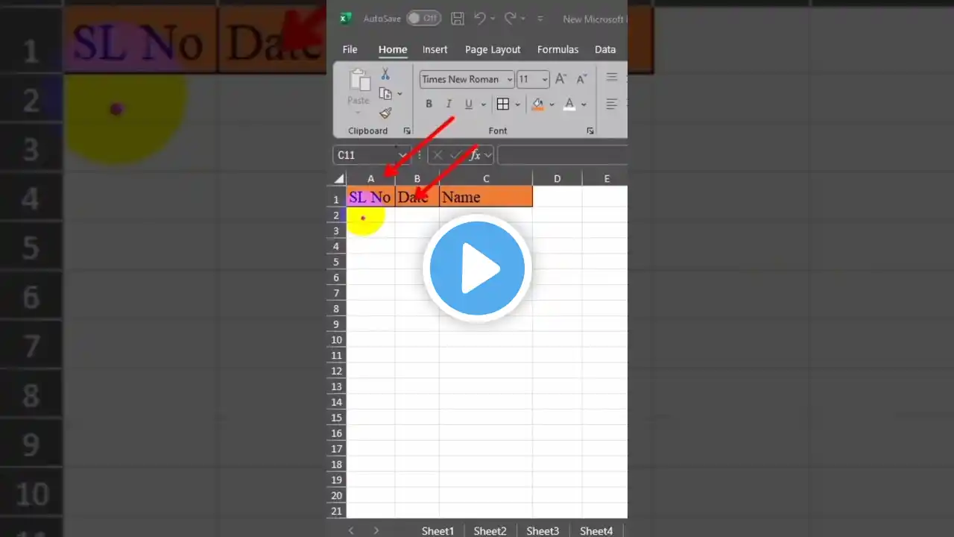This screenshot has width=954, height=537.
Task: Go to the previous sheet tab arrow
Action: point(351,531)
